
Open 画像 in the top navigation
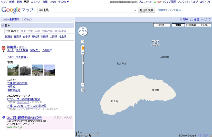[12, 2]
